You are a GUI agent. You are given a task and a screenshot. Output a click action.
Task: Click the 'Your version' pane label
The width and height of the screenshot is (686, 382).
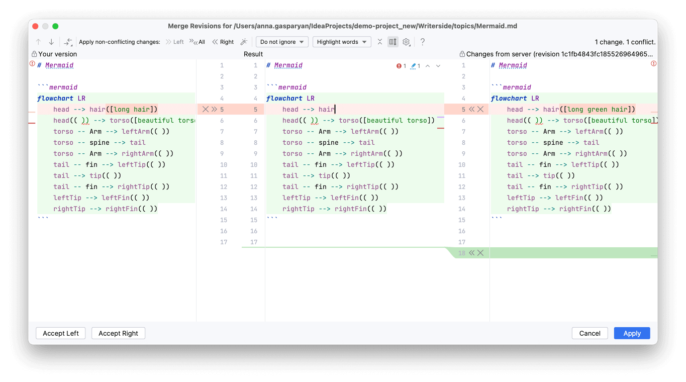(x=58, y=54)
